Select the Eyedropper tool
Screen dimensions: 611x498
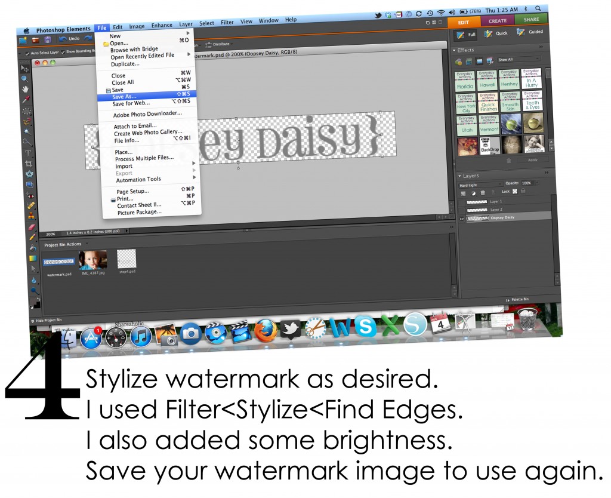click(x=26, y=100)
